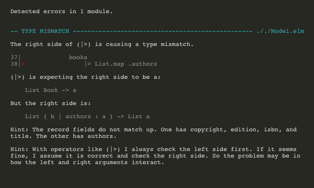The height and width of the screenshot is (188, 314).
Task: Click the last line ending "arguments interact."
Action: tap(87, 162)
